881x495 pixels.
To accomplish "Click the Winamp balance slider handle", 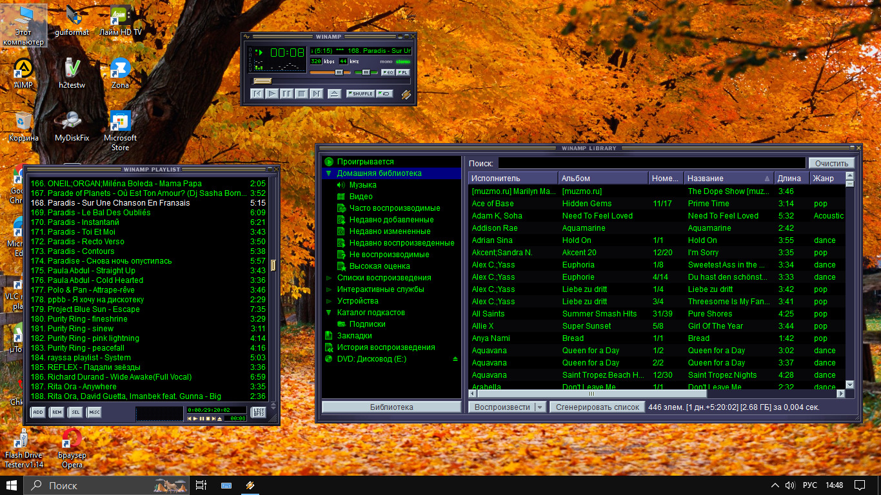I will [366, 72].
